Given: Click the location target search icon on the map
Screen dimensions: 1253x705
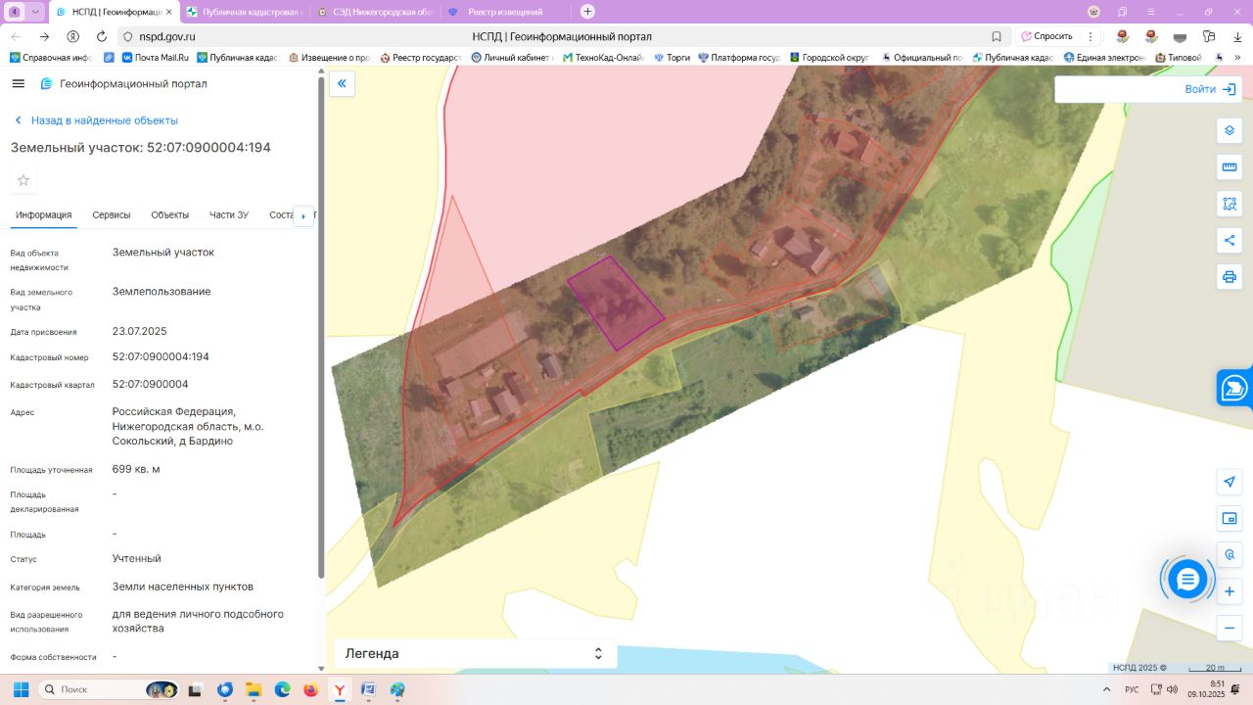Looking at the screenshot, I should pyautogui.click(x=1230, y=555).
